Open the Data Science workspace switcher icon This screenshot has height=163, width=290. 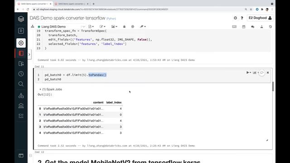tap(21, 31)
